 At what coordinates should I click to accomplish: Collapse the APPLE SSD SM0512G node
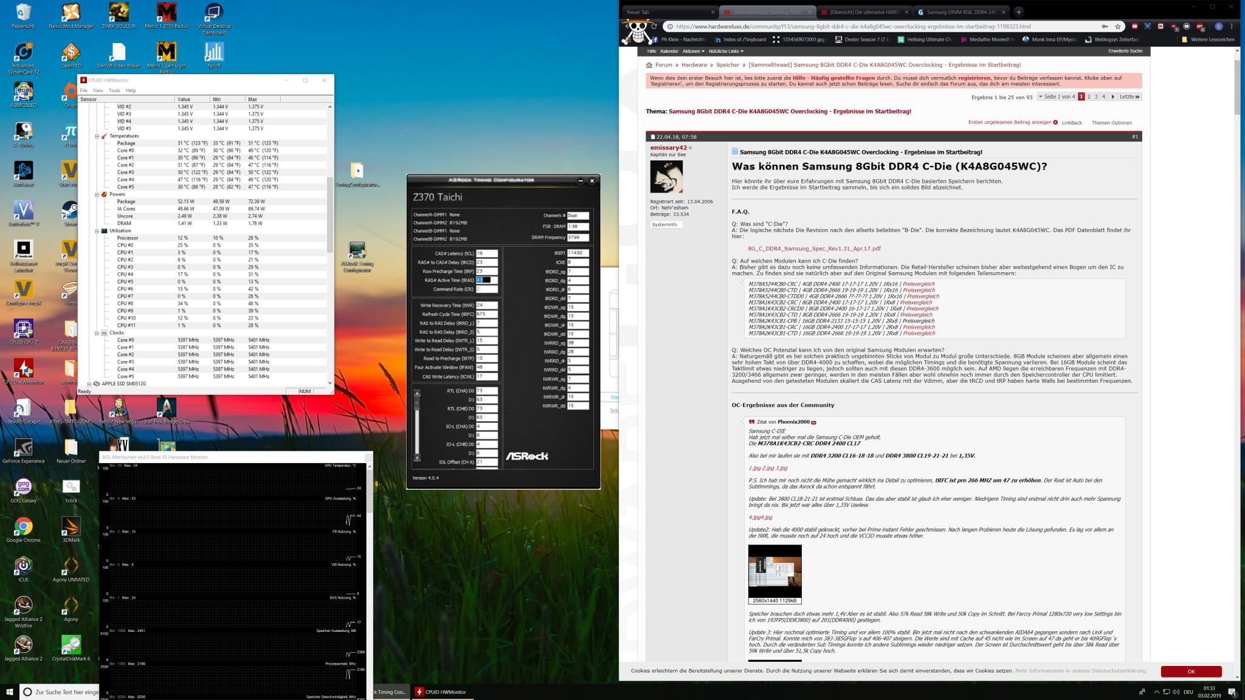(x=89, y=384)
